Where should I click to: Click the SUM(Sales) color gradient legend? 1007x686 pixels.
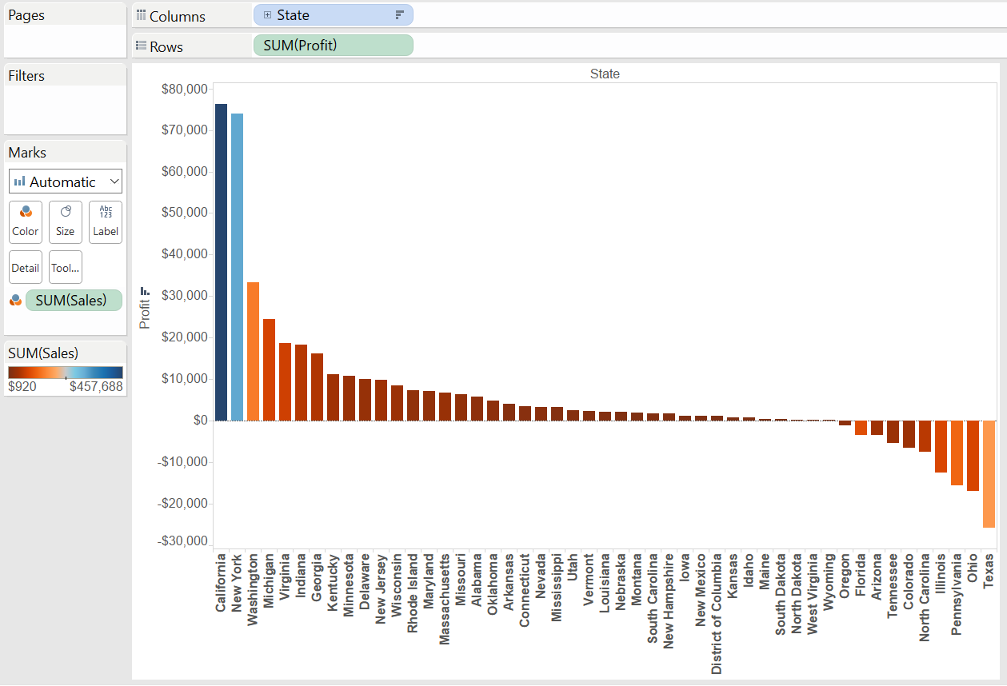point(65,373)
